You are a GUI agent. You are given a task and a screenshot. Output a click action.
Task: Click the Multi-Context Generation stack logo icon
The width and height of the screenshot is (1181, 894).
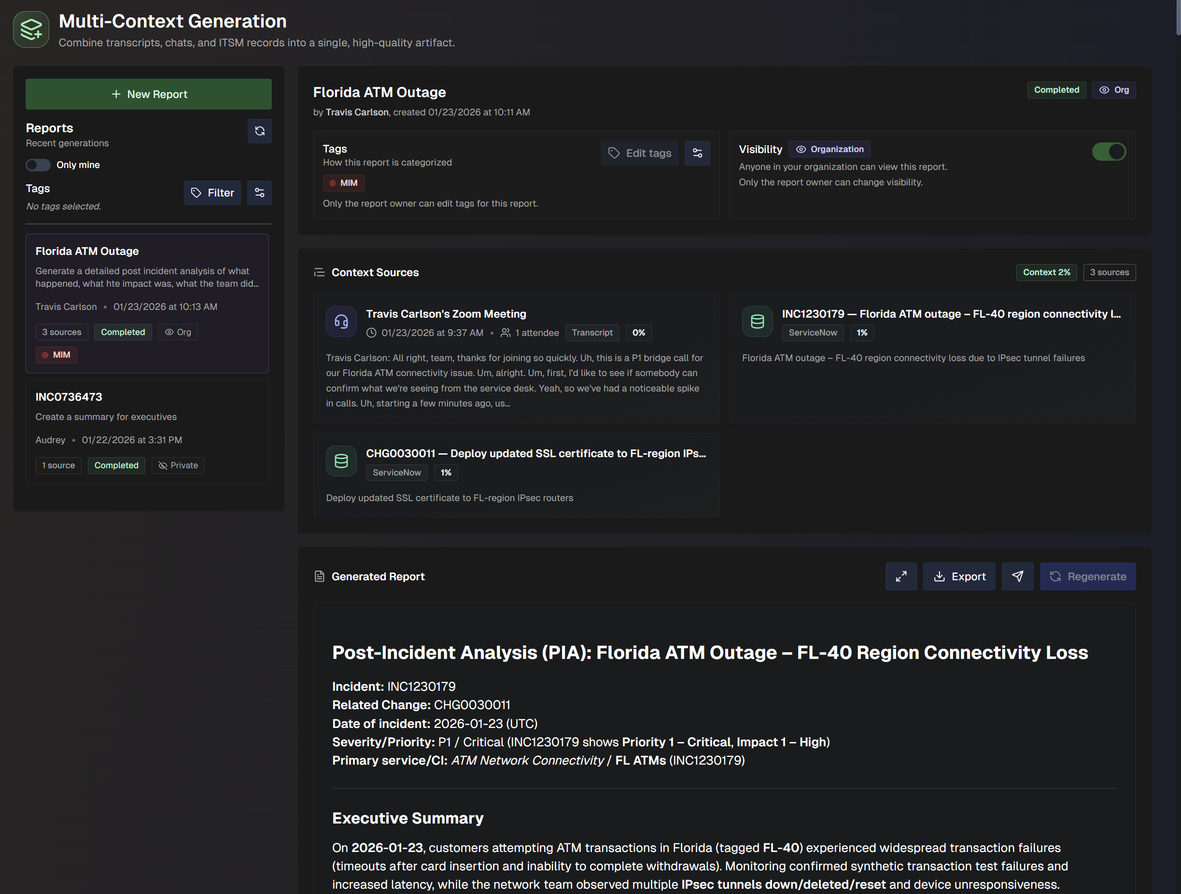point(30,29)
